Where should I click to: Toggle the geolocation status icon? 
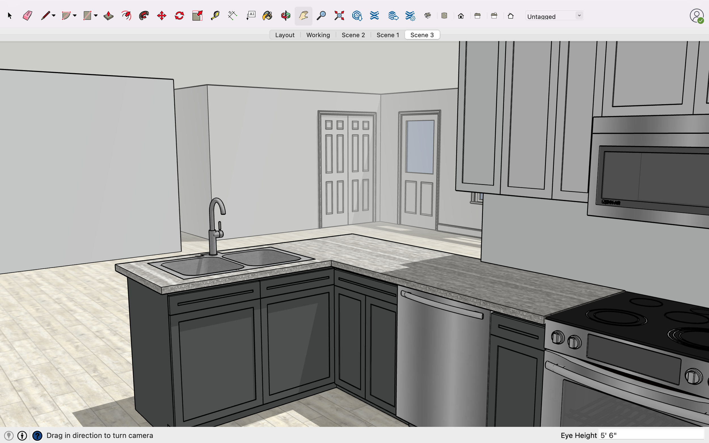pos(9,436)
